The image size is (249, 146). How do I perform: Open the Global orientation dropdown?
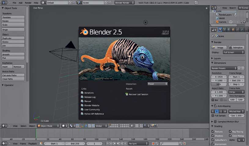point(101,126)
